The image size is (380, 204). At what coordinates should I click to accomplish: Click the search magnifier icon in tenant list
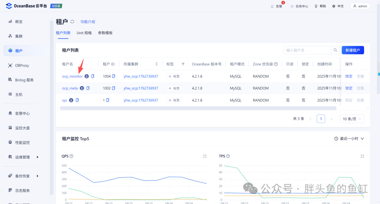click(x=335, y=50)
